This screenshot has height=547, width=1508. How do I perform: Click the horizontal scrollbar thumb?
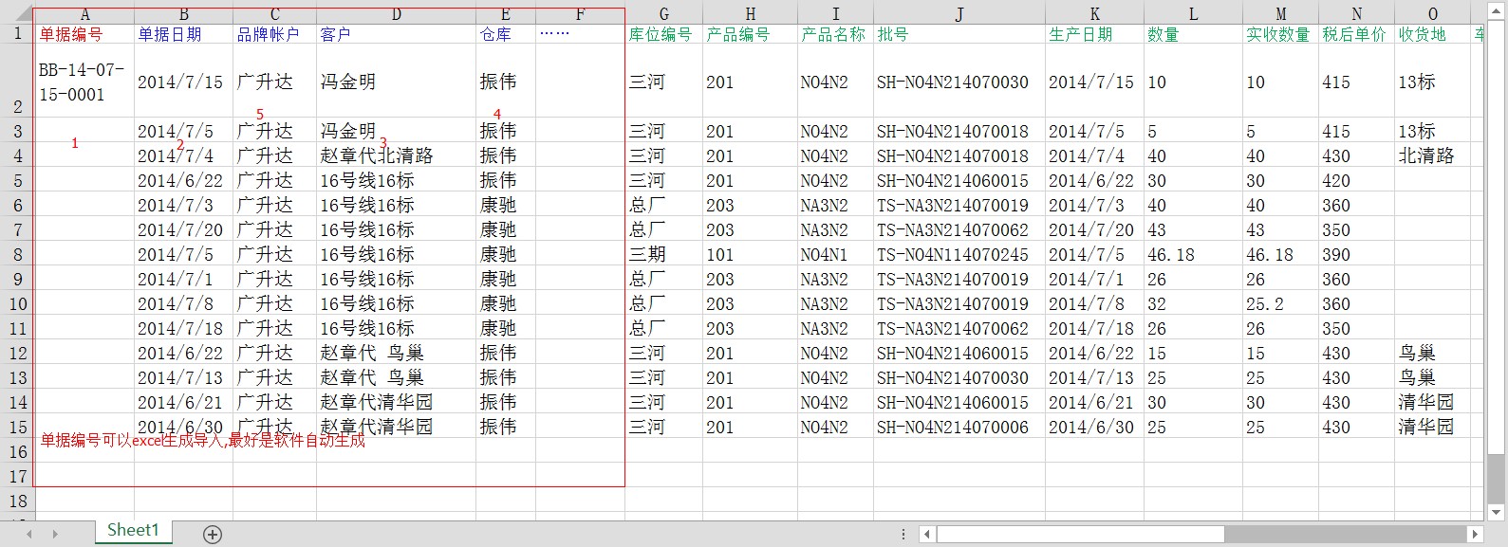[1080, 535]
